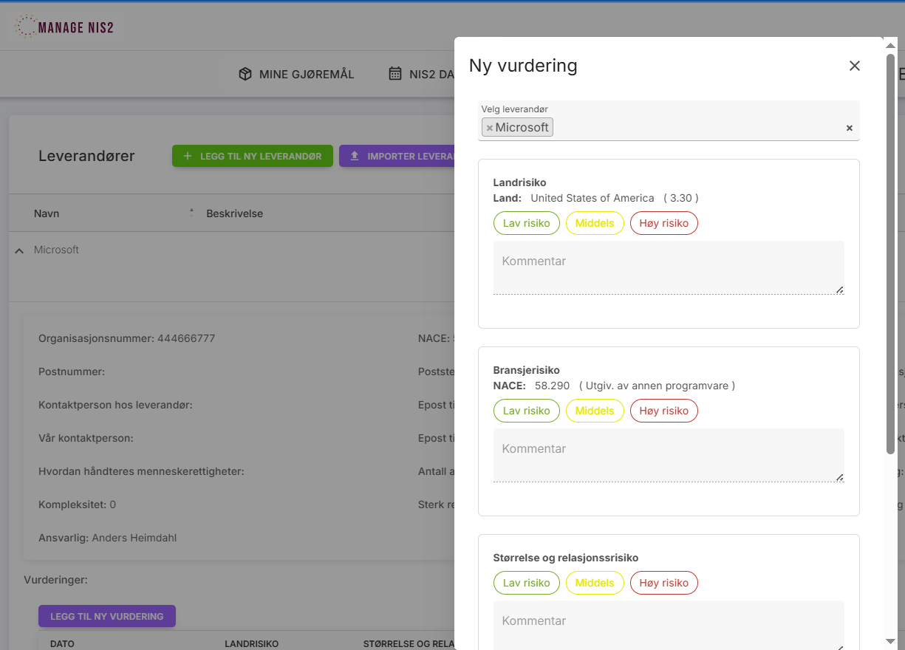Collapse the Microsoft supplier row

pyautogui.click(x=19, y=251)
